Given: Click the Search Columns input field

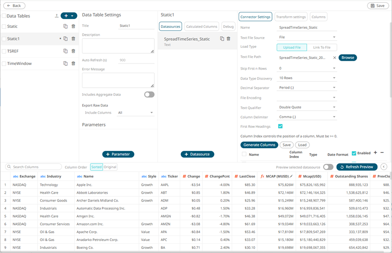Looking at the screenshot, I should 35,167.
